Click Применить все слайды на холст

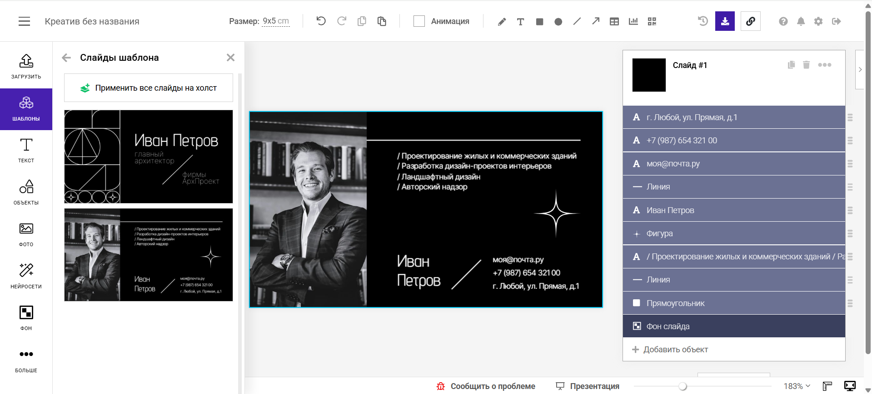click(149, 88)
